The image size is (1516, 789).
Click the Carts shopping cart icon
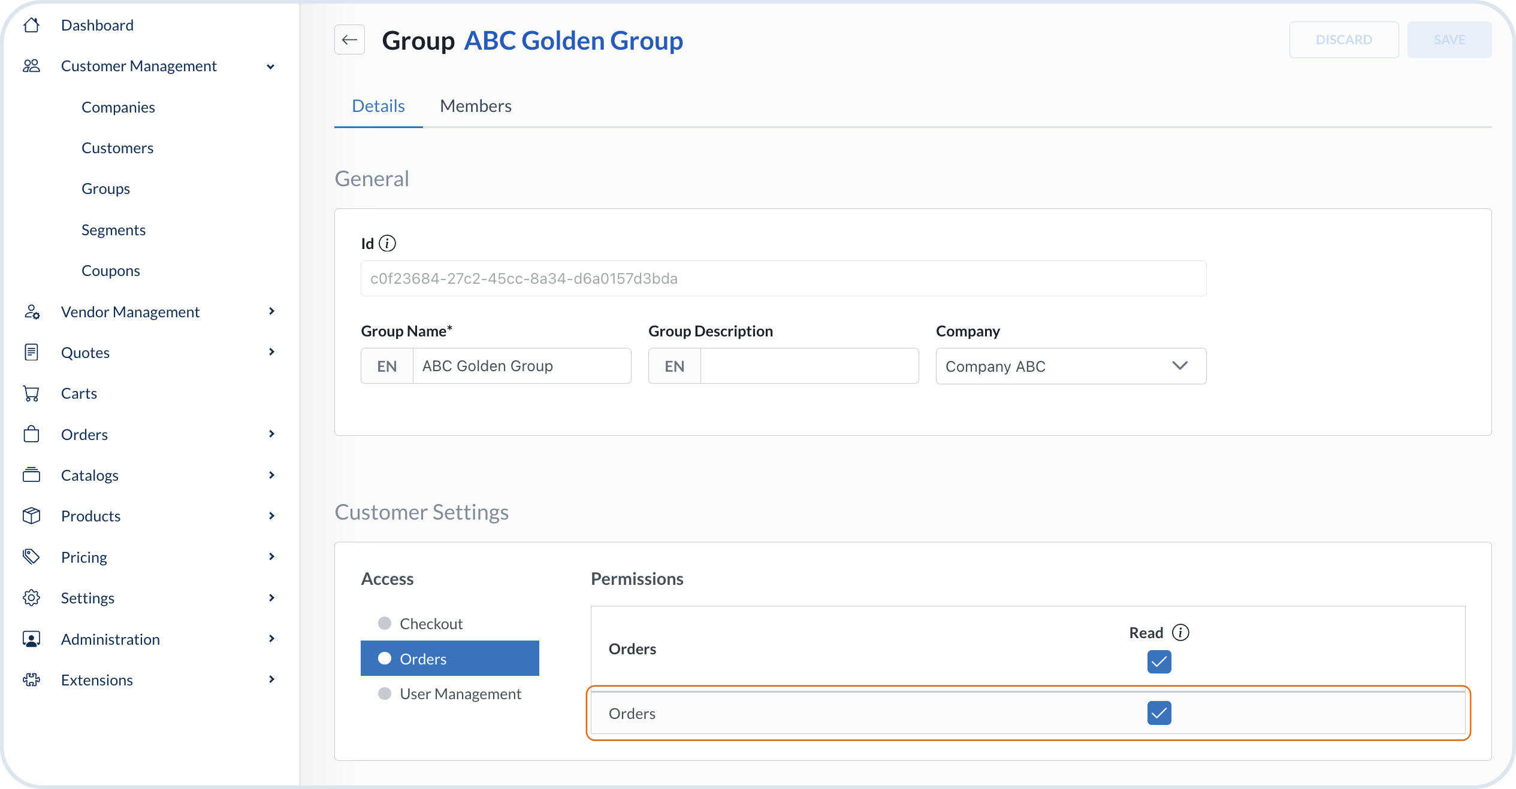pyautogui.click(x=31, y=393)
